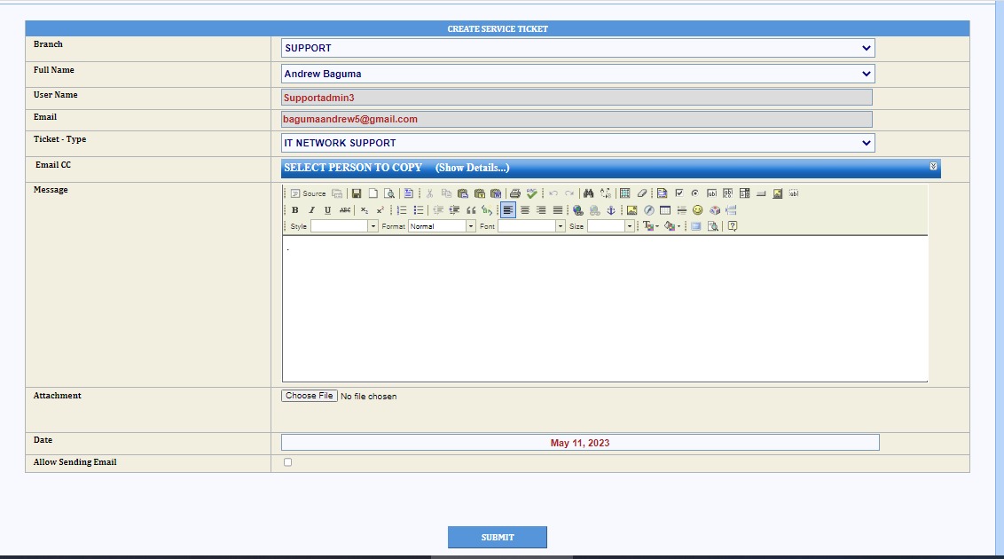Click the insert radio button form-field icon
Viewport: 1004px width, 559px height.
694,193
